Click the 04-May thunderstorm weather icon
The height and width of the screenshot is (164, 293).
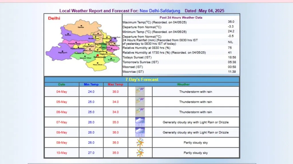140,92
